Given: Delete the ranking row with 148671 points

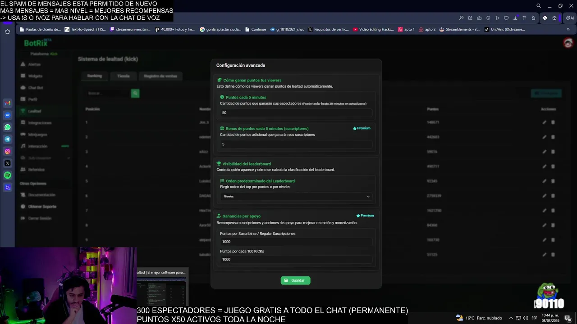Looking at the screenshot, I should [x=553, y=122].
